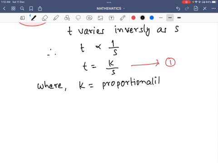Open the more options ellipsis menu

213,9
